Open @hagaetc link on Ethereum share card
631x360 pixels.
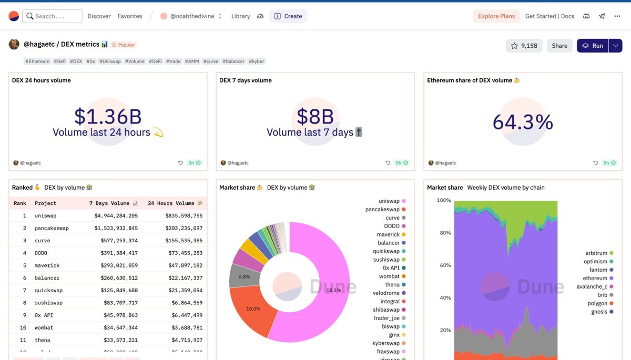(446, 163)
